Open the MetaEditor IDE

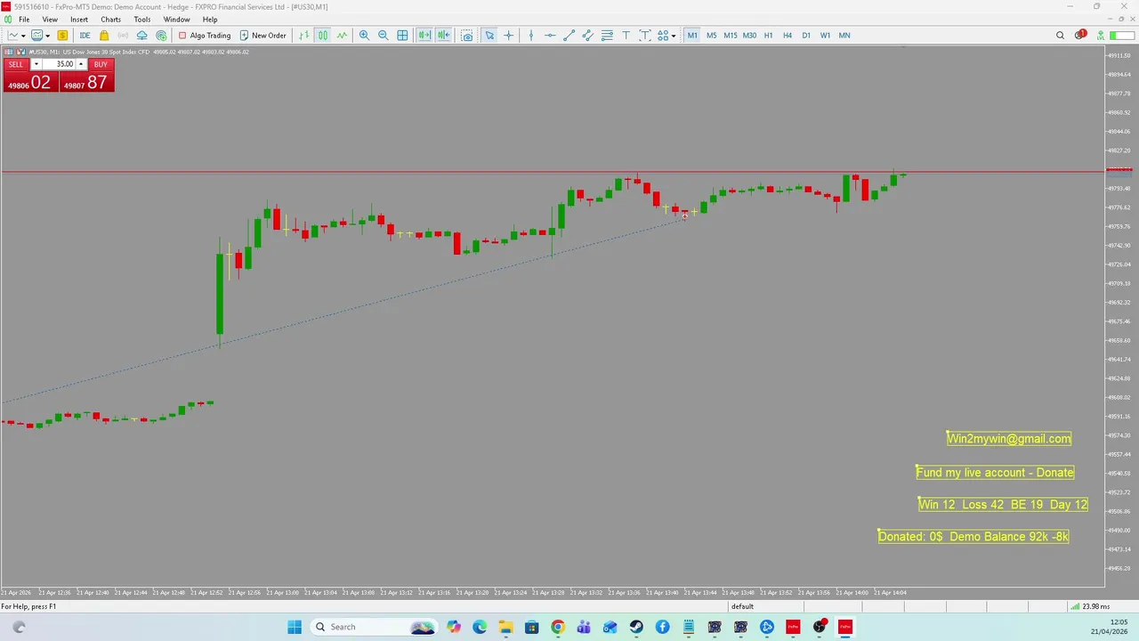click(85, 36)
